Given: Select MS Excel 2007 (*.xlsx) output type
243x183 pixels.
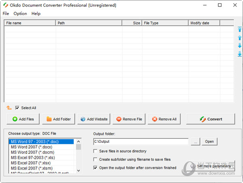Looking at the screenshot, I should tap(41, 163).
